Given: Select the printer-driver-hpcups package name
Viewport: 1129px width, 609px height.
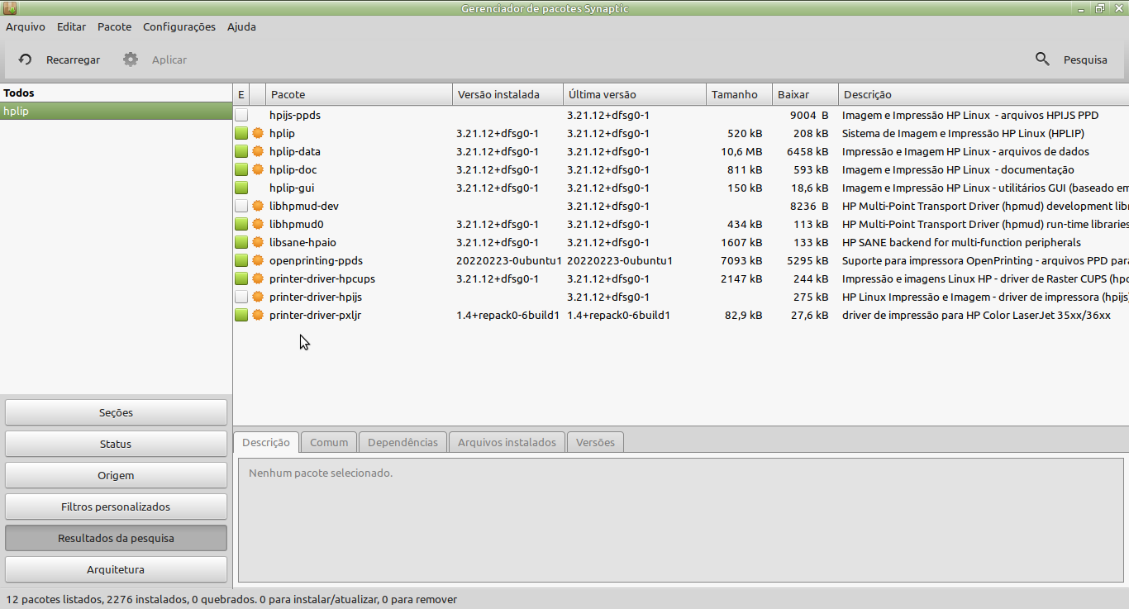Looking at the screenshot, I should click(322, 278).
